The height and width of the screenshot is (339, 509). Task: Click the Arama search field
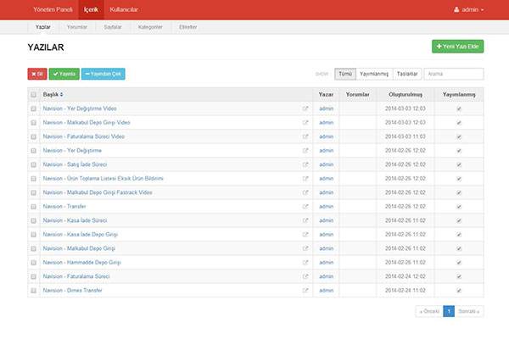pyautogui.click(x=454, y=74)
